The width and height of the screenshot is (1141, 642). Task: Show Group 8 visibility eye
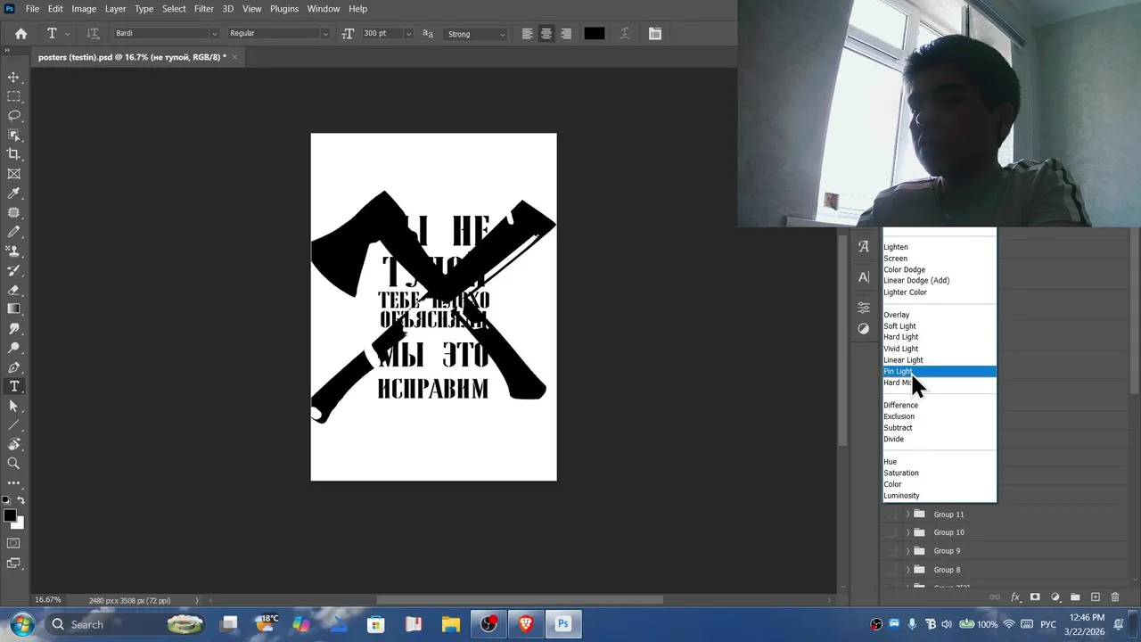tap(891, 570)
